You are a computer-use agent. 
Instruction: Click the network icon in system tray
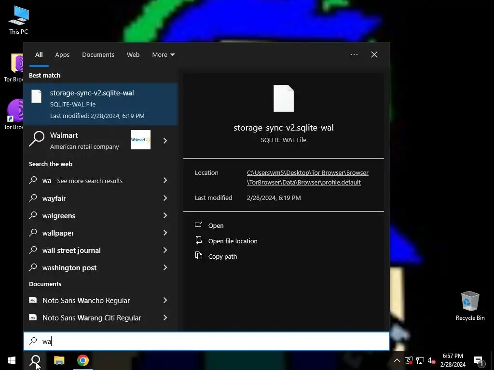[x=420, y=360]
